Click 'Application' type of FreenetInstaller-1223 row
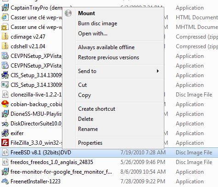The image size is (218, 187). (x=190, y=181)
